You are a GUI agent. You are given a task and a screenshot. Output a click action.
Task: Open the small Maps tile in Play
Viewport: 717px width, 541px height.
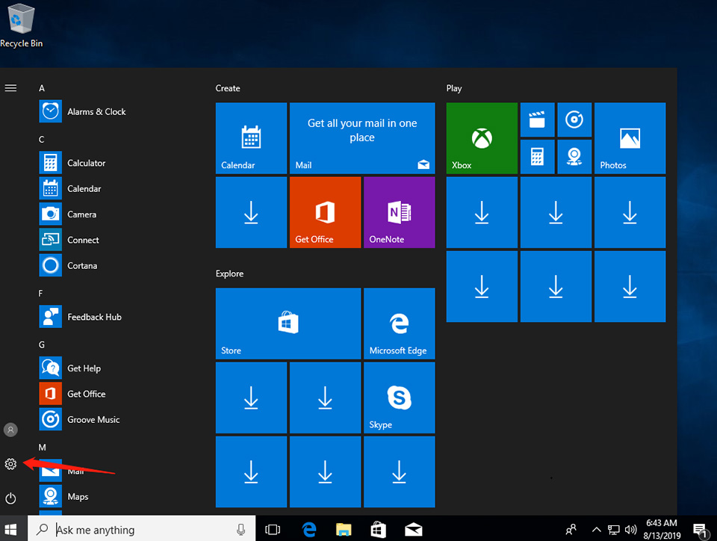[574, 157]
